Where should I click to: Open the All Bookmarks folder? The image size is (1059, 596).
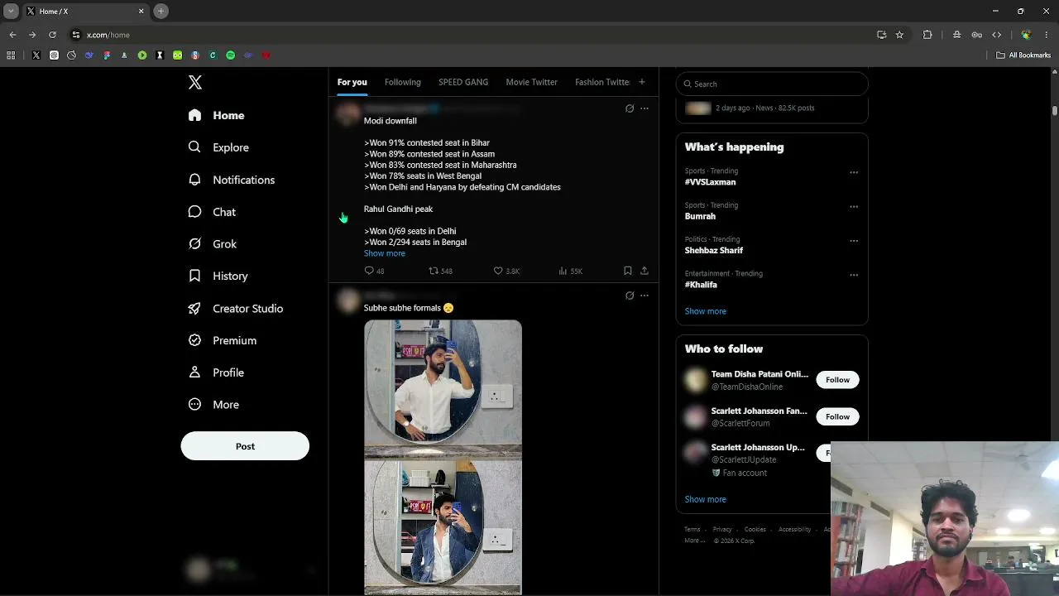[x=1023, y=55]
